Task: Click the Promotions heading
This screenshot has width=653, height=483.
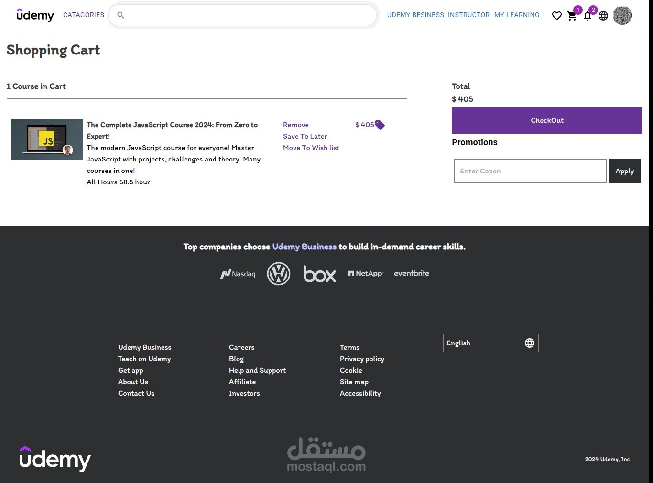Action: click(475, 142)
